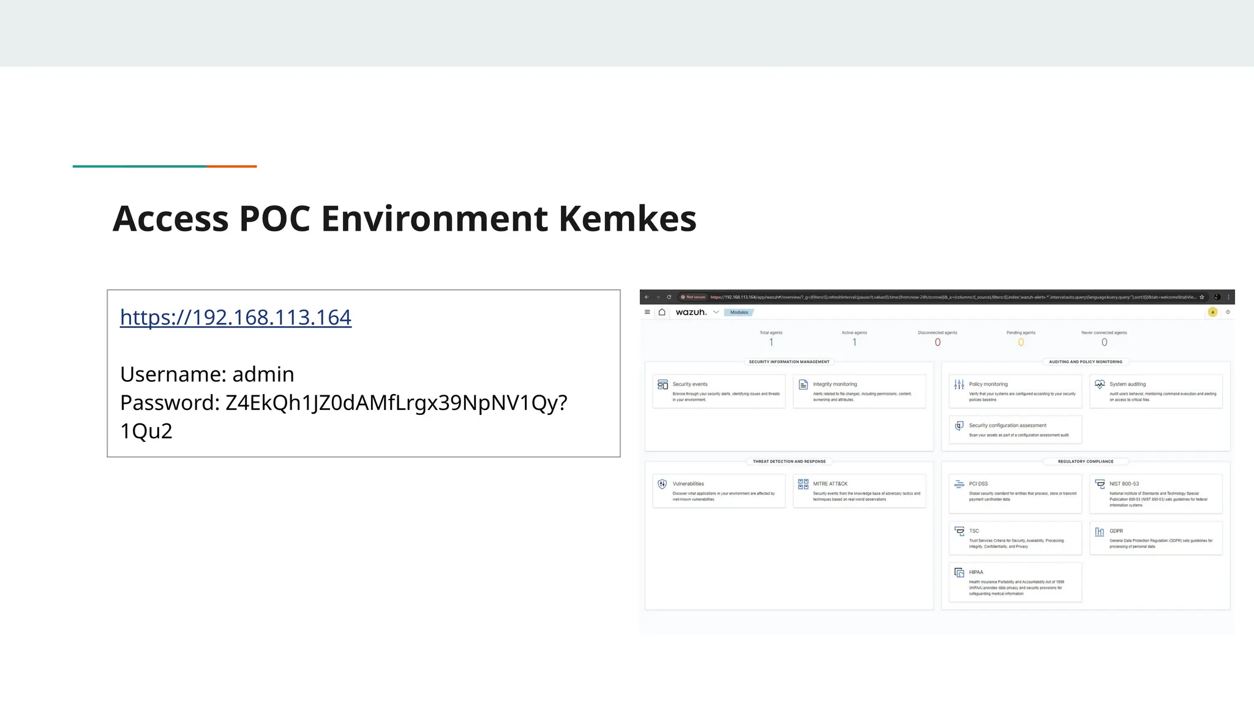The height and width of the screenshot is (705, 1254).
Task: Click the Auditing and Policy Monitoring label
Action: coord(1086,362)
